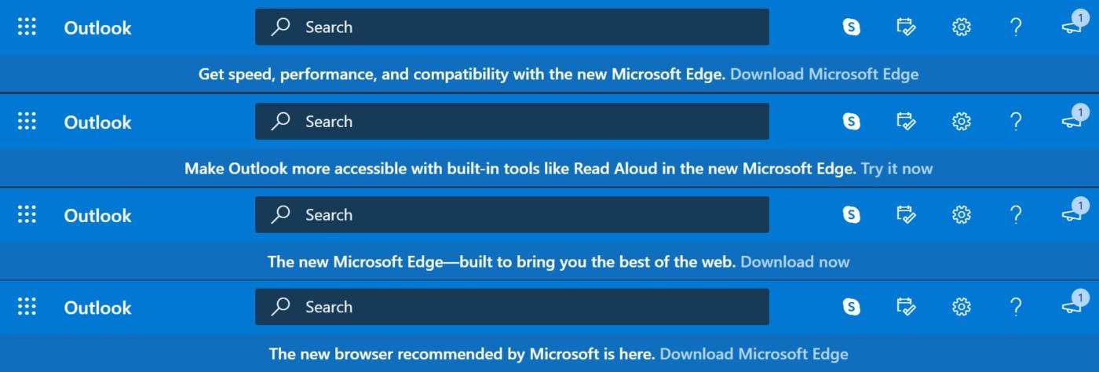Click Outlook title above the "Read Aloud" banner
This screenshot has height=372, width=1099.
tap(97, 122)
